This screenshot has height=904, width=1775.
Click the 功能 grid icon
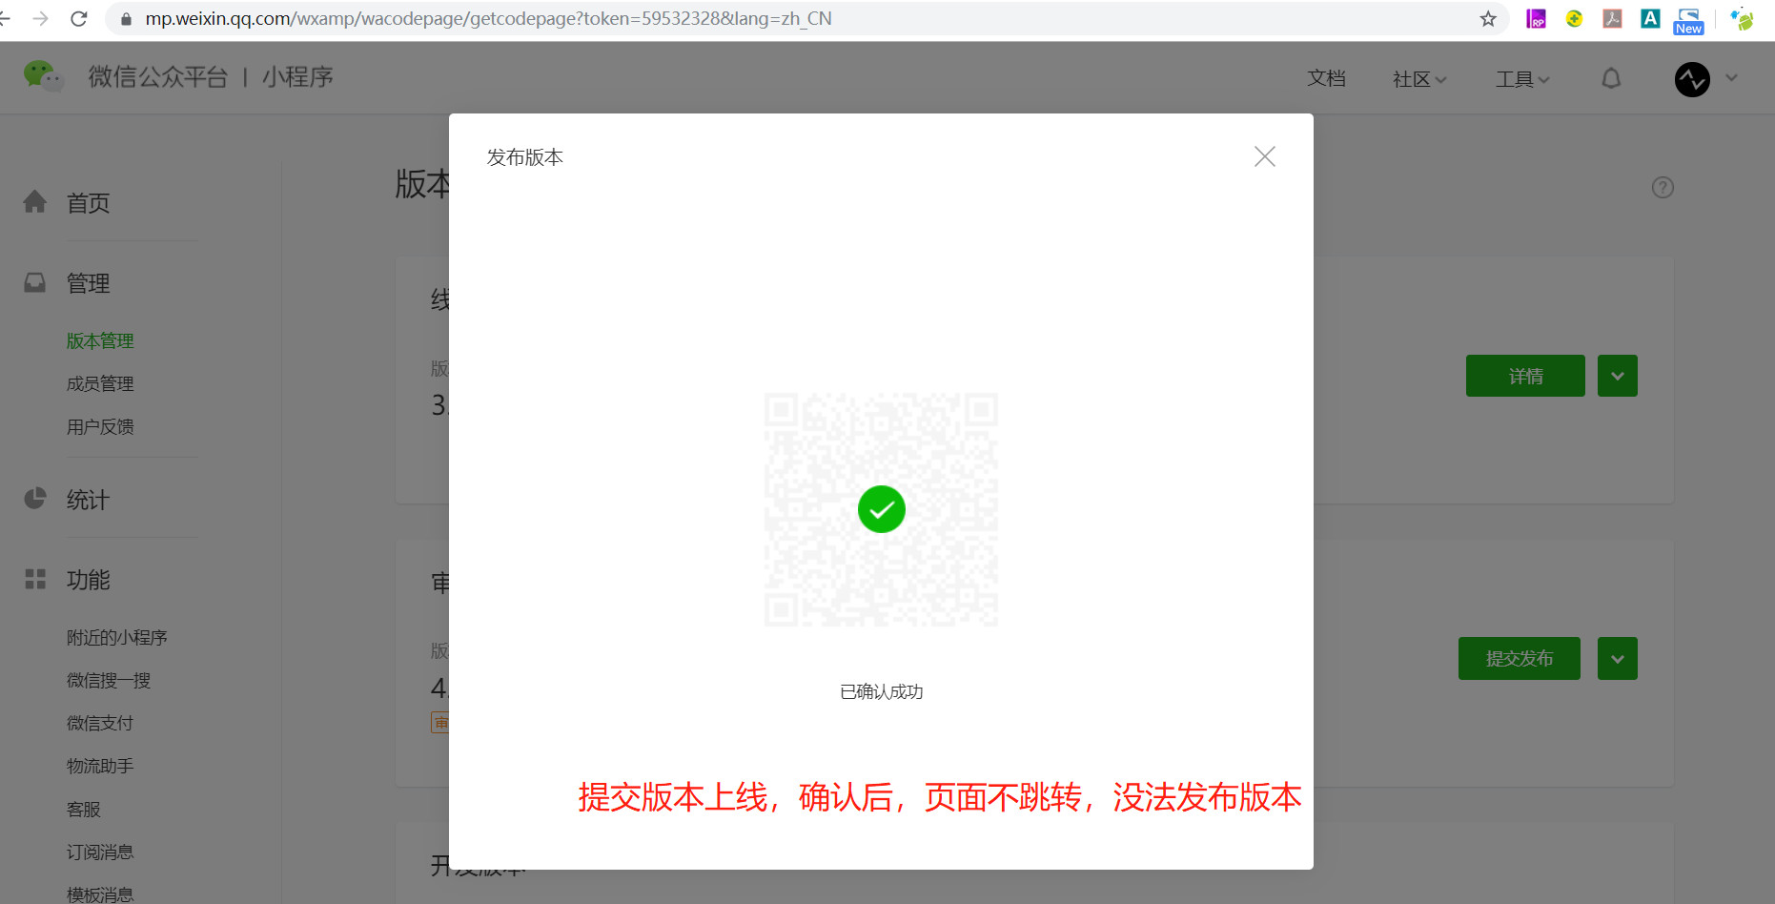[35, 579]
